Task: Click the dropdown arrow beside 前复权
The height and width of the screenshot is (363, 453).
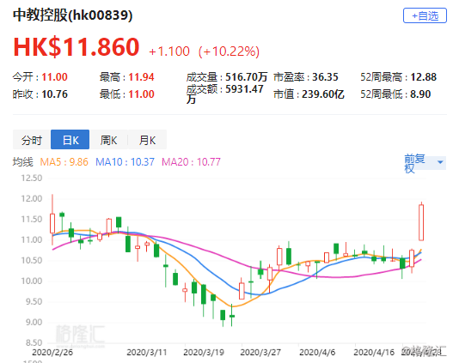Action: pos(440,162)
